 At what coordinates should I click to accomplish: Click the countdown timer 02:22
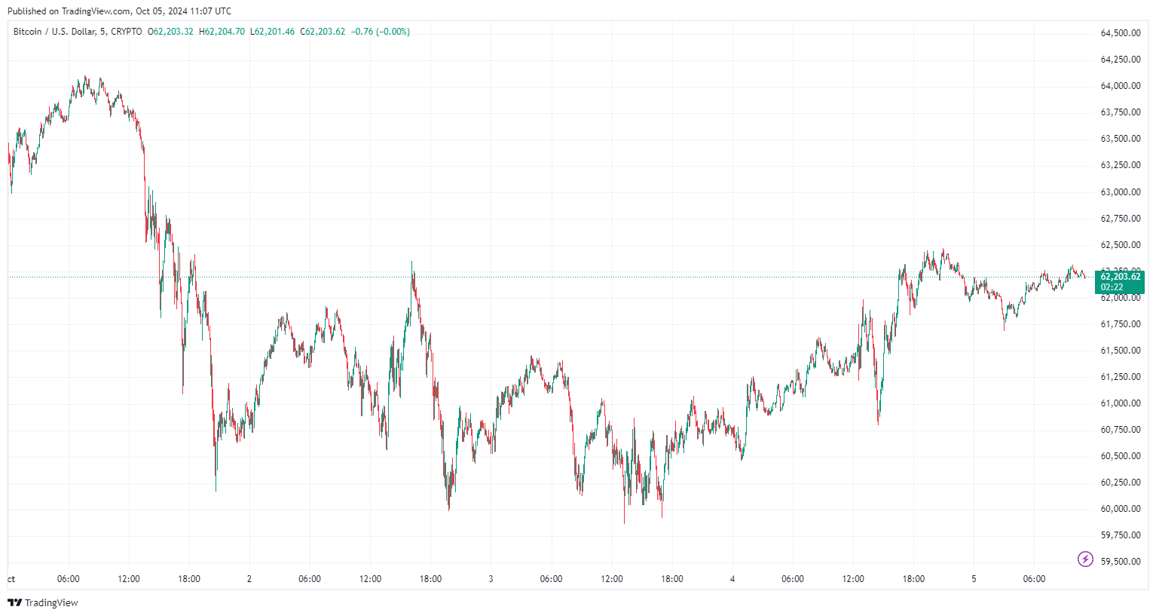click(x=1112, y=287)
